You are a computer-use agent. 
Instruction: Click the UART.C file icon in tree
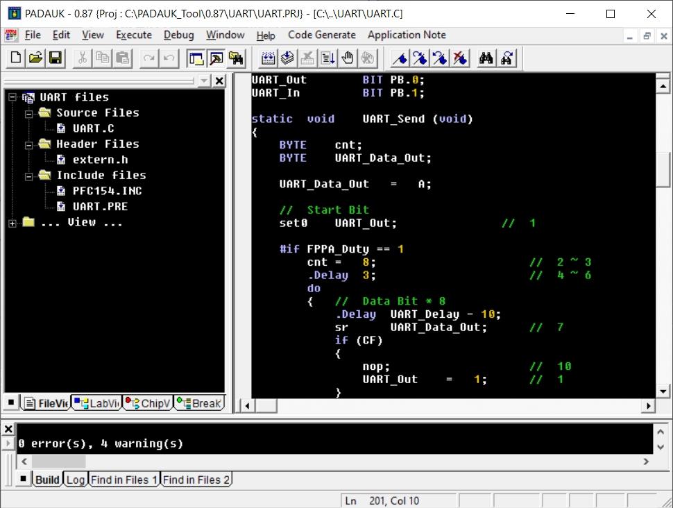point(61,128)
